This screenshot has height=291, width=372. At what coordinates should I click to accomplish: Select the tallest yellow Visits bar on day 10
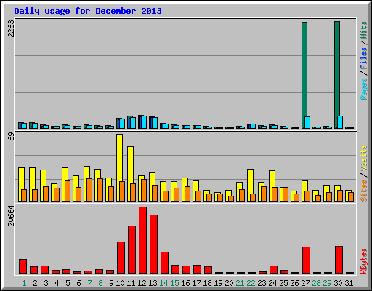pos(119,167)
